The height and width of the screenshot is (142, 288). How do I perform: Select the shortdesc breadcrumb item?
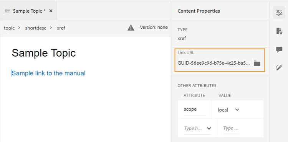tap(36, 28)
